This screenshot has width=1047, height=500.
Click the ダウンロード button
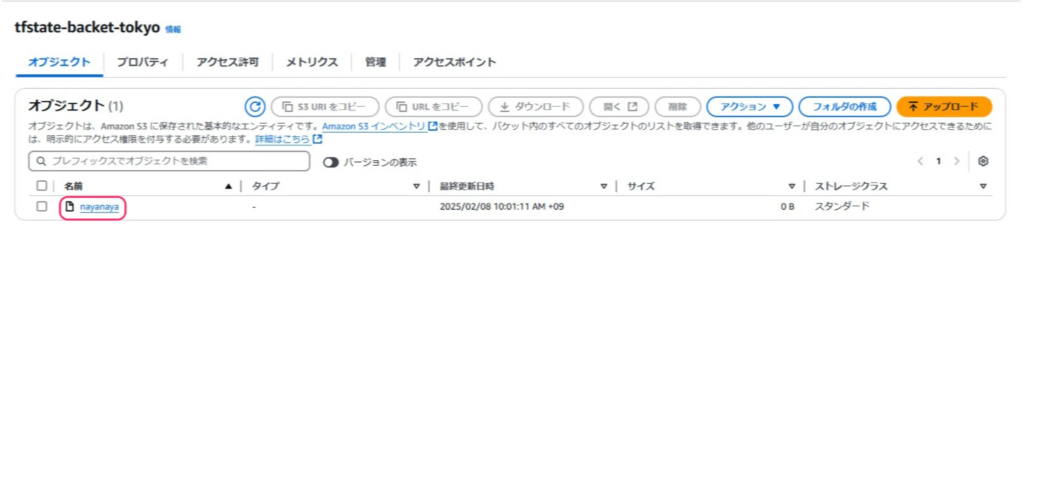coord(536,107)
